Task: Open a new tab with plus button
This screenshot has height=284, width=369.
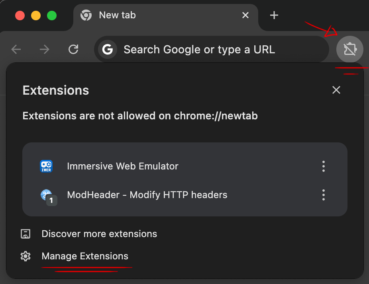Action: [274, 15]
